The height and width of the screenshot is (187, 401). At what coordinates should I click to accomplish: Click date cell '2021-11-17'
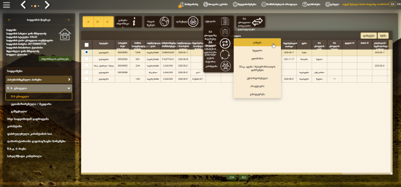pyautogui.click(x=289, y=59)
